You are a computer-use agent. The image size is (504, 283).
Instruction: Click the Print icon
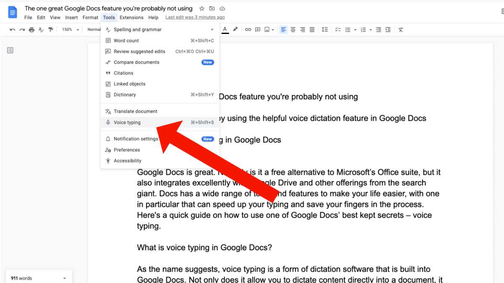coord(31,30)
